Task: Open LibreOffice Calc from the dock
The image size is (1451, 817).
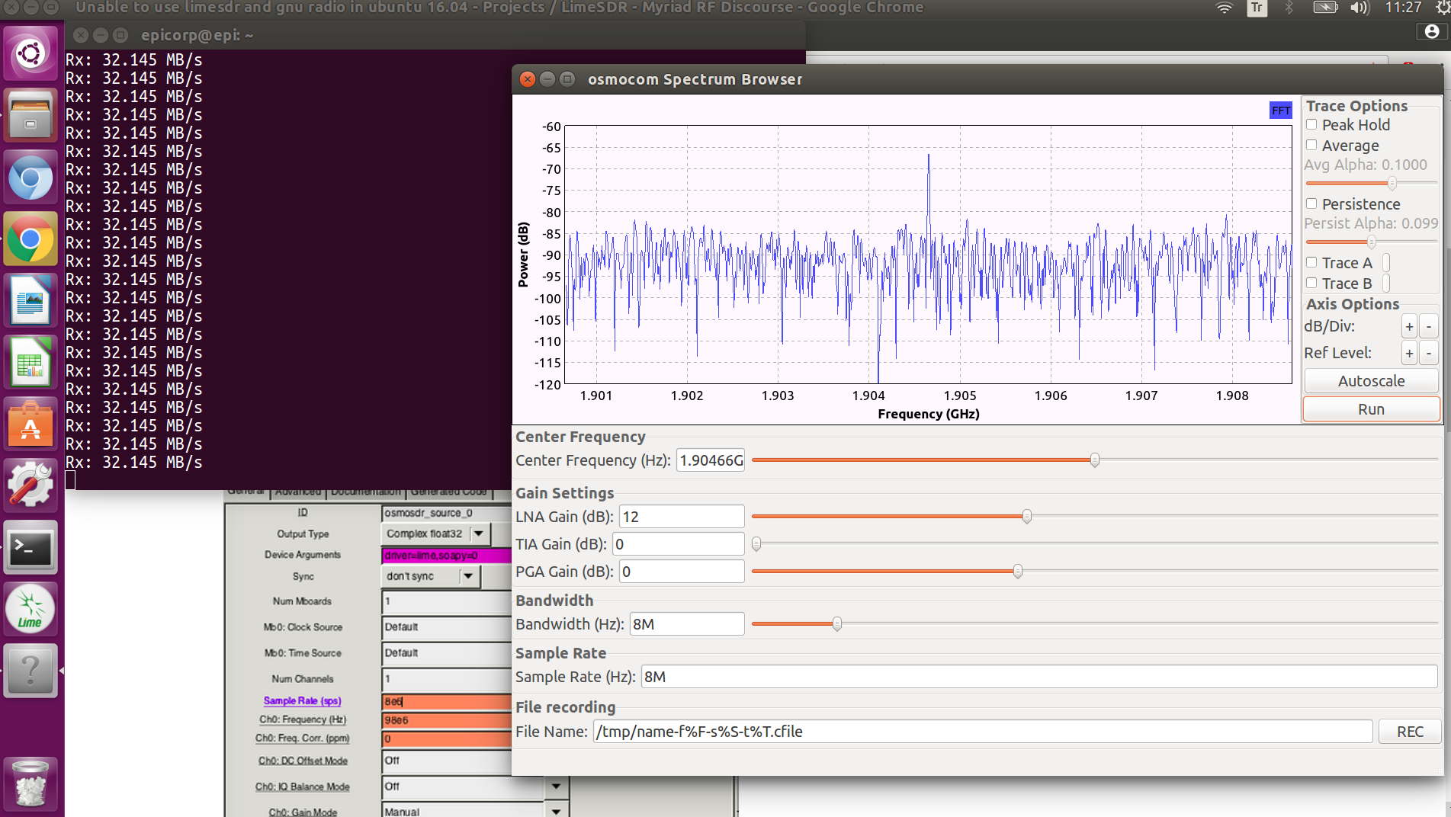Action: (30, 363)
